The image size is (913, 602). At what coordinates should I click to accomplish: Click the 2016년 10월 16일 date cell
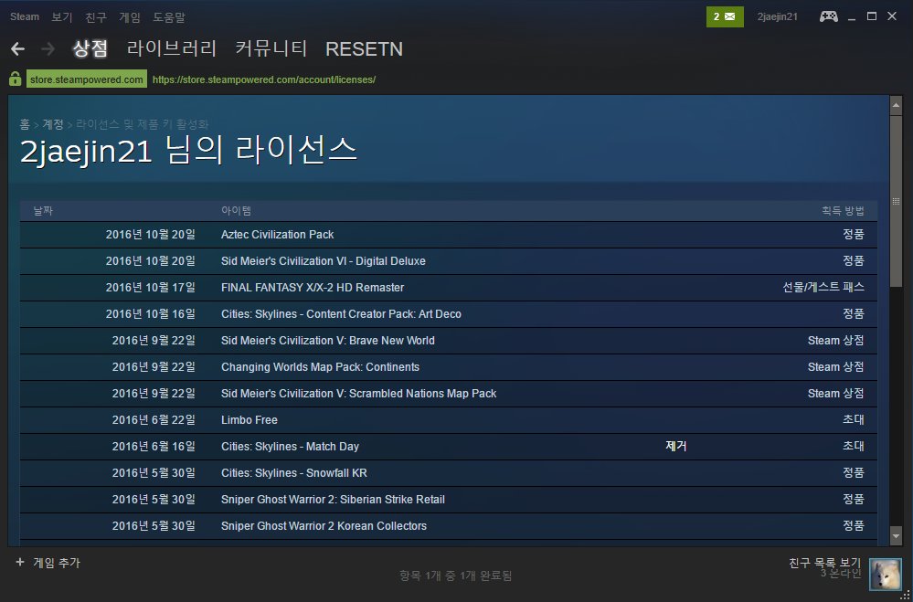coord(150,314)
